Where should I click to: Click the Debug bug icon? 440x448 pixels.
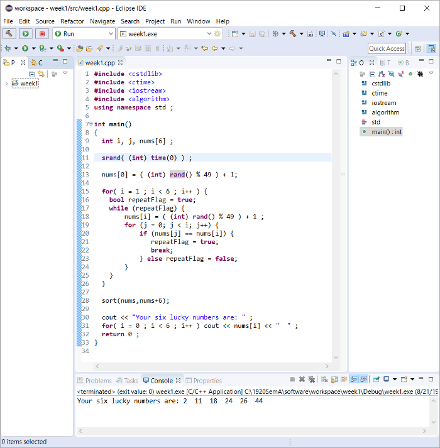[x=8, y=48]
